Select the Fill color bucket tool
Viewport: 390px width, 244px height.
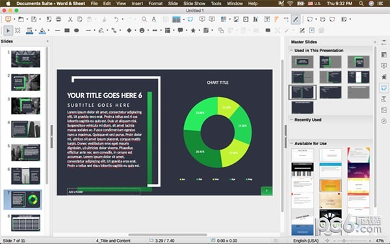tap(42, 31)
